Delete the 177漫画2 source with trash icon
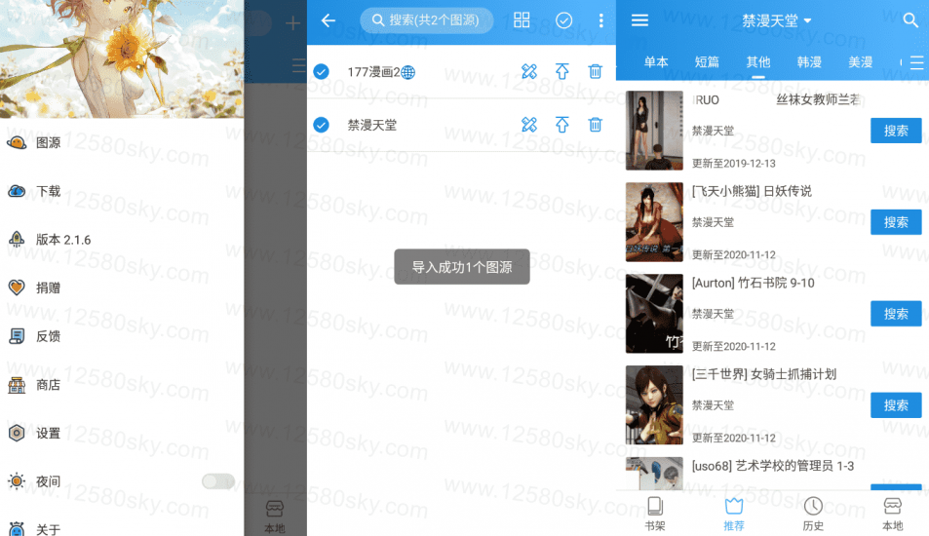Viewport: 929px width, 536px height. point(595,72)
